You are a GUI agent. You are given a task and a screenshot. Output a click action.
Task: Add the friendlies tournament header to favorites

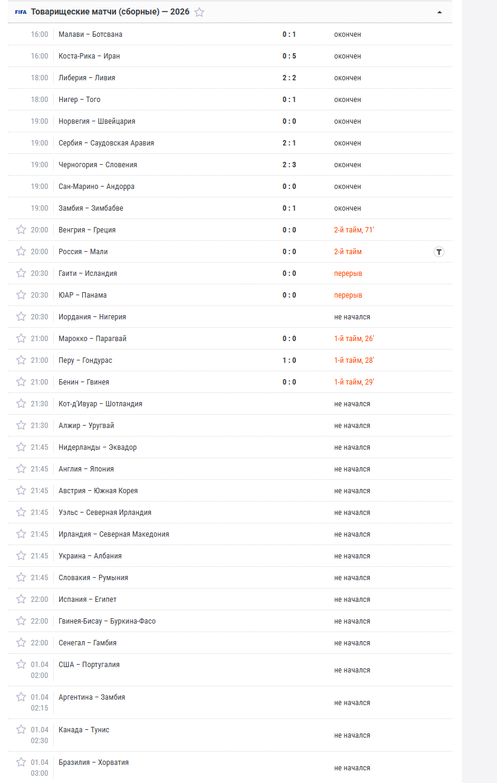[x=199, y=12]
